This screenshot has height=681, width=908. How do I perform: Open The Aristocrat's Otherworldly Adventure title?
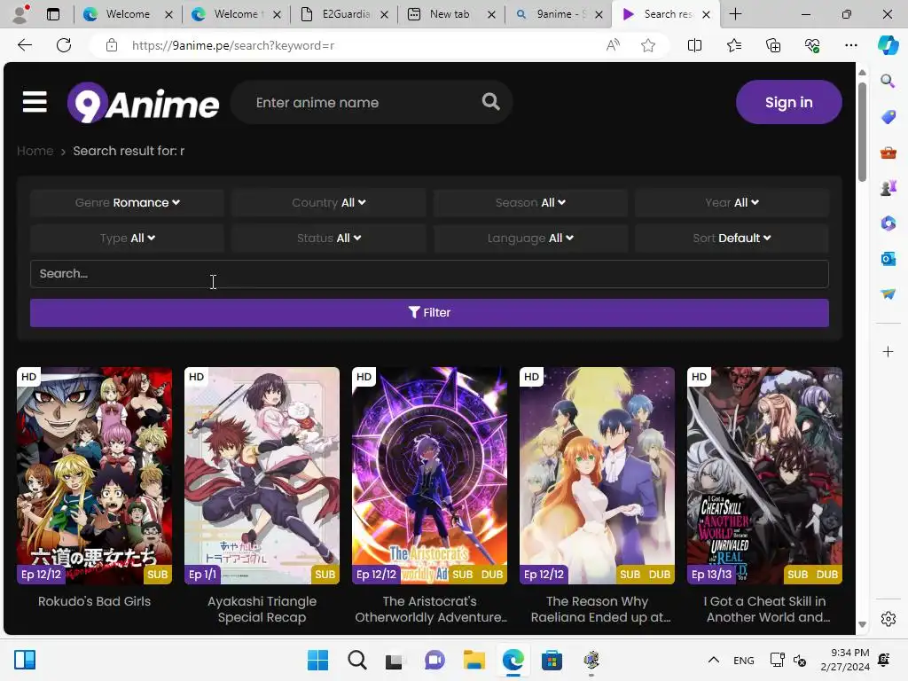coord(430,609)
